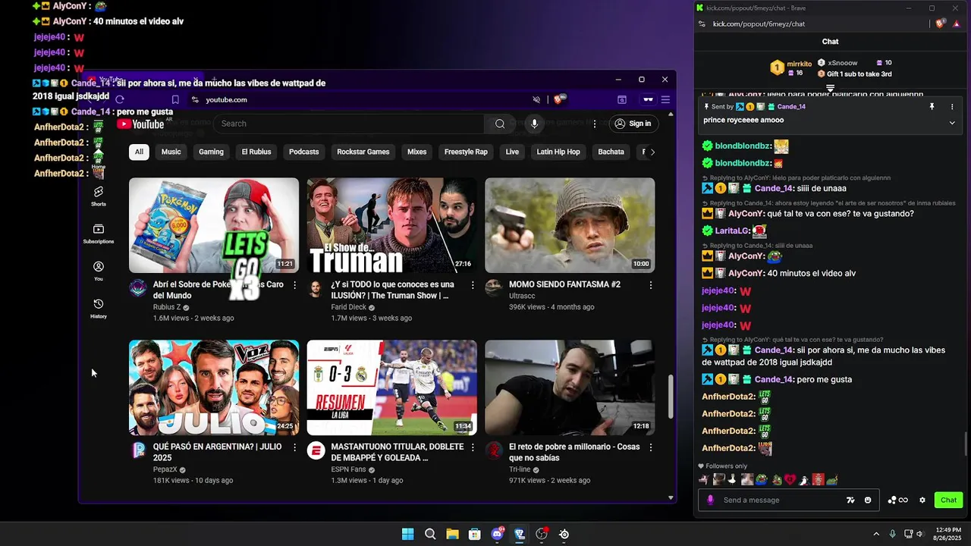Viewport: 971px width, 546px height.
Task: Reload the youtube.com page
Action: click(x=120, y=99)
